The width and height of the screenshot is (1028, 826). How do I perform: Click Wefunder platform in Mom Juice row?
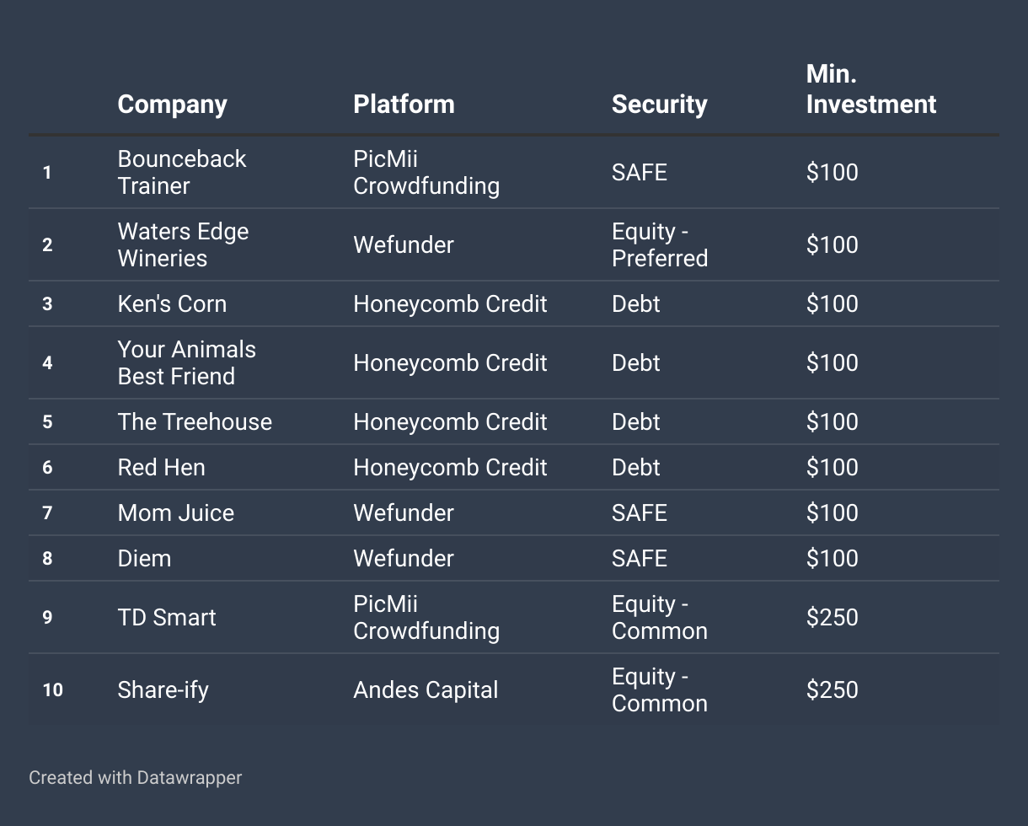point(404,512)
